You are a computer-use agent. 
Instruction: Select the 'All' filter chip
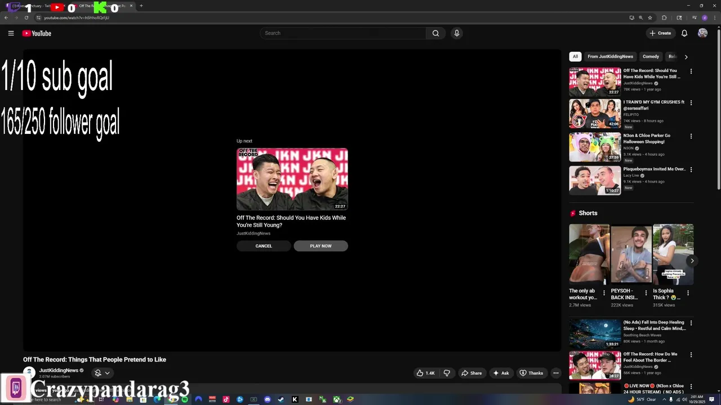575,56
